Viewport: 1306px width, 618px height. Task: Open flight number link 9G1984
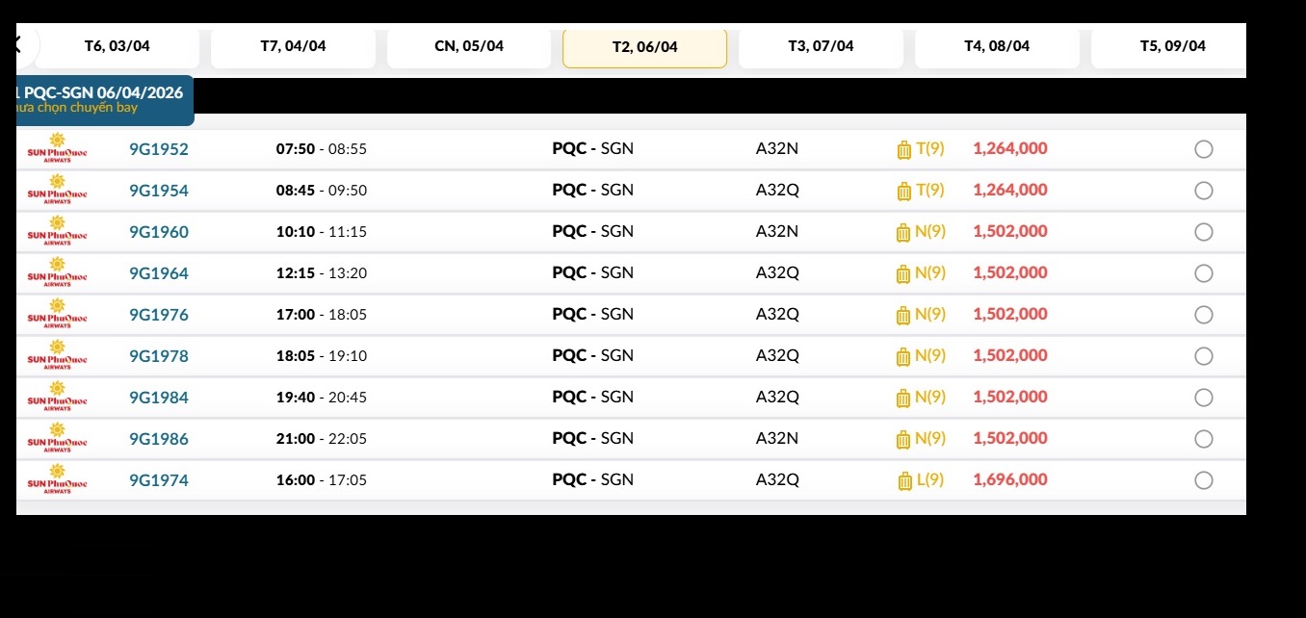tap(159, 398)
